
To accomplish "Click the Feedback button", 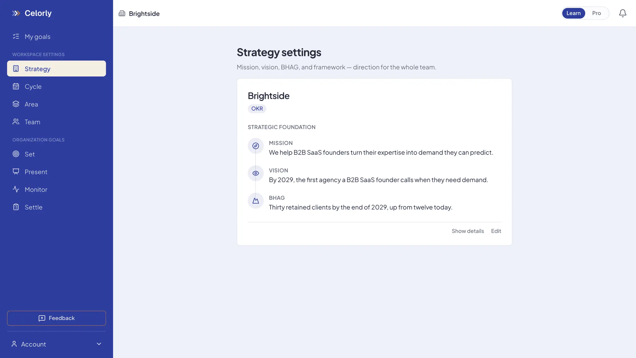I will [x=57, y=318].
